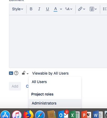The width and height of the screenshot is (107, 118).
Task: Launch Firefox from the dock
Action: click(28, 114)
